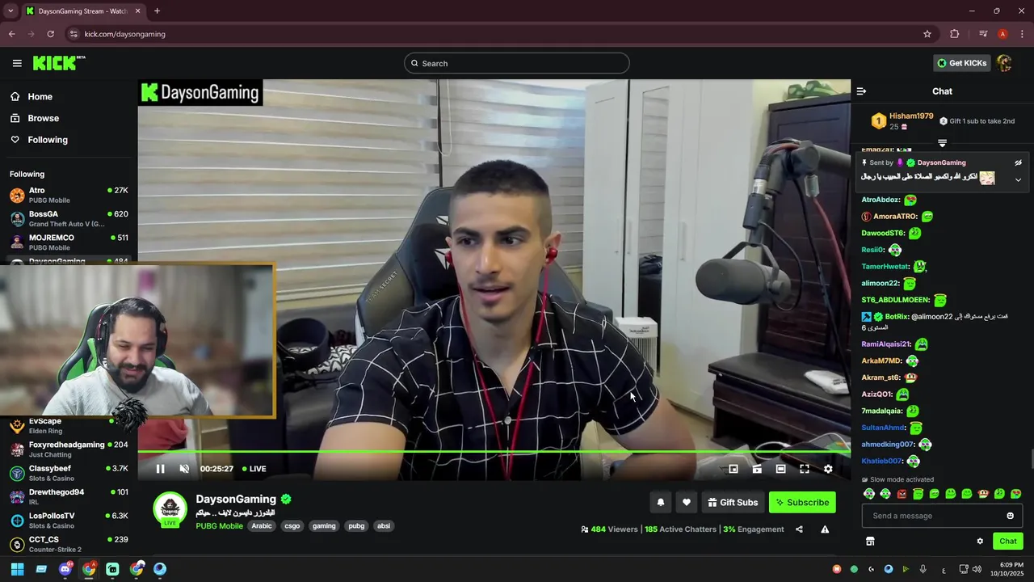Image resolution: width=1034 pixels, height=582 pixels.
Task: Select the csgo tag
Action: coord(292,526)
